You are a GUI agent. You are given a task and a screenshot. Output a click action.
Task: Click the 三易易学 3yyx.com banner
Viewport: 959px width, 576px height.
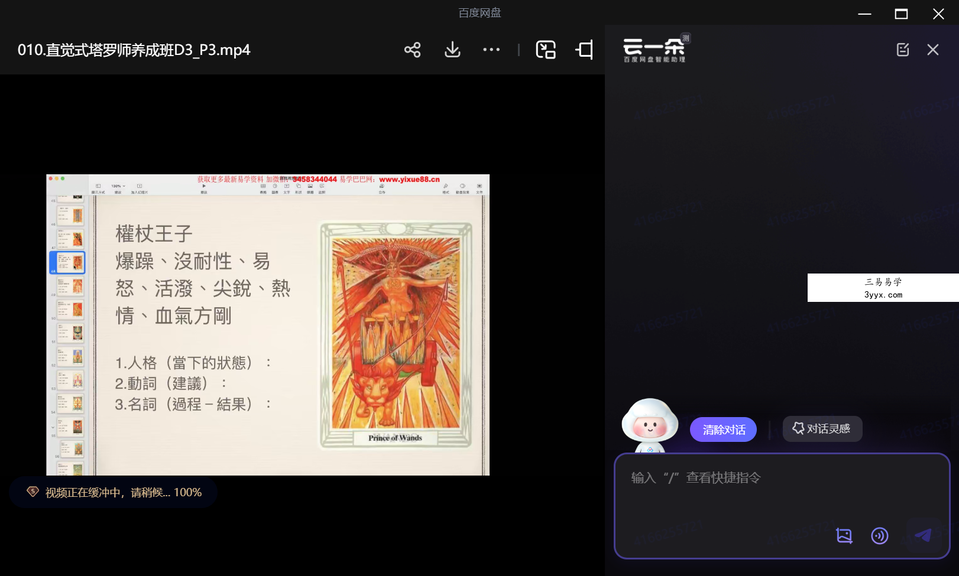[883, 288]
